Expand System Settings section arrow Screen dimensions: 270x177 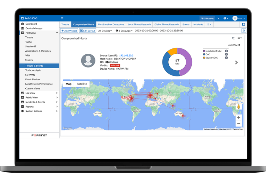pos(57,111)
